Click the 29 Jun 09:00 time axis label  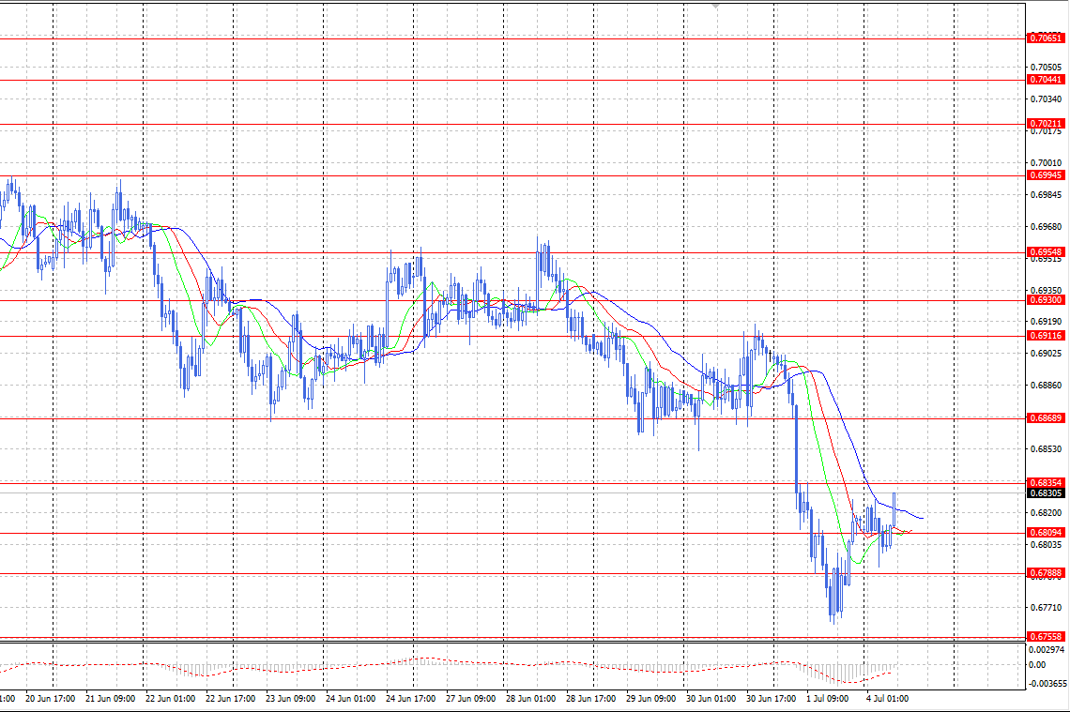click(x=651, y=698)
